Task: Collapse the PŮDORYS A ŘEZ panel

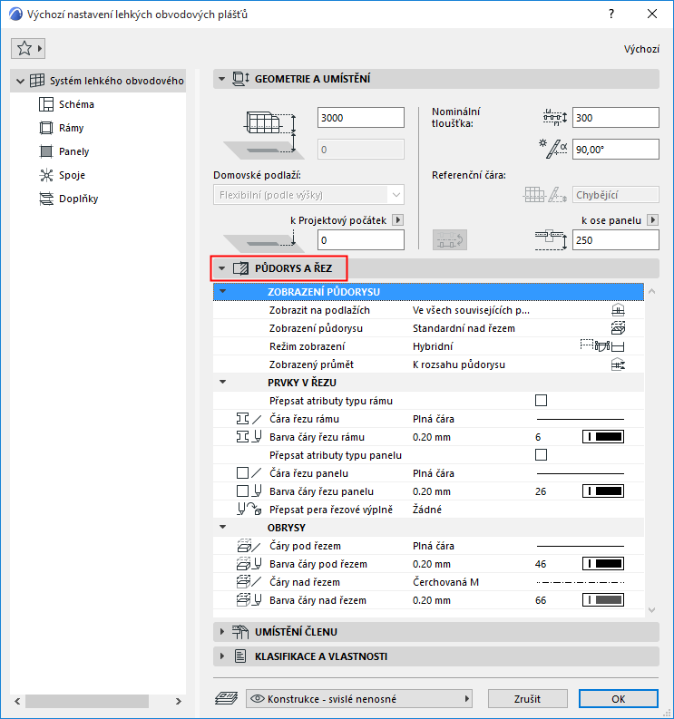Action: [x=221, y=268]
